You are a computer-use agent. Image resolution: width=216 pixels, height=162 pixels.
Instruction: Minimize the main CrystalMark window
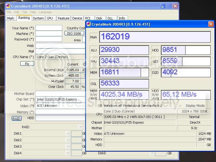coord(163,6)
